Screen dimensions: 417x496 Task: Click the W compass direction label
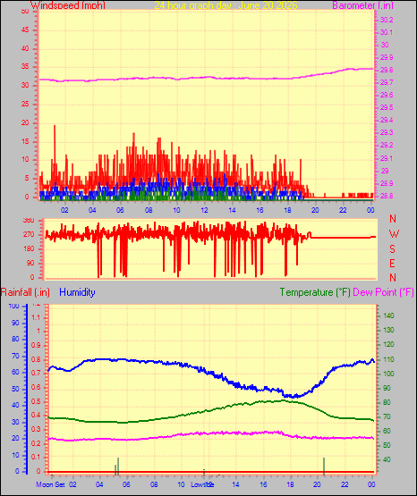pyautogui.click(x=394, y=234)
